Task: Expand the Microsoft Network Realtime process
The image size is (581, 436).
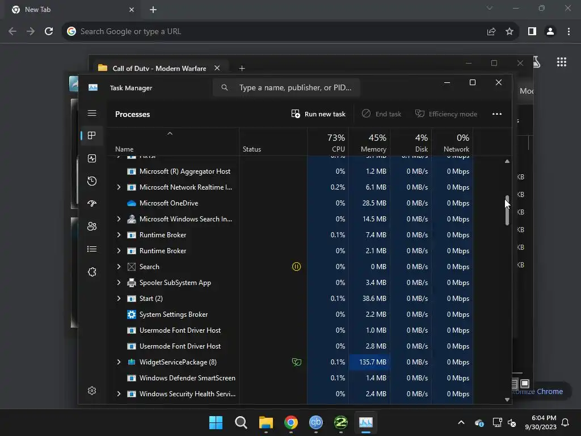Action: [x=119, y=187]
